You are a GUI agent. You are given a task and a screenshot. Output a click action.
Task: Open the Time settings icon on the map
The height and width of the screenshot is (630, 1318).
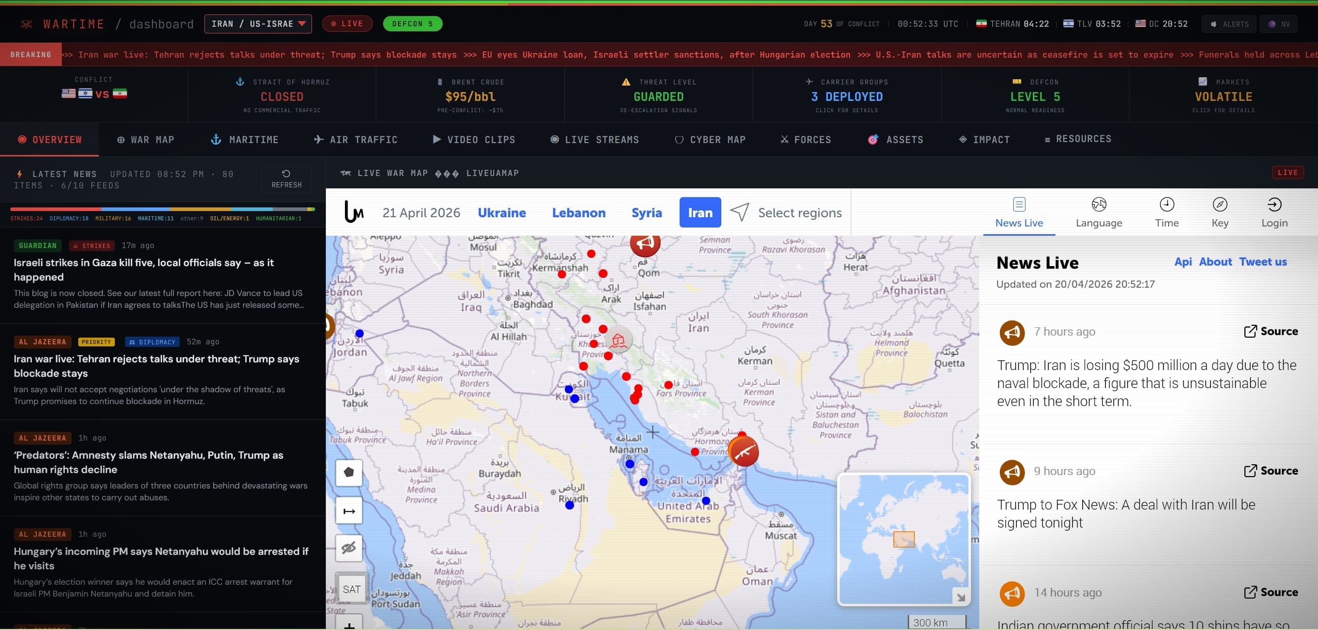(1167, 211)
